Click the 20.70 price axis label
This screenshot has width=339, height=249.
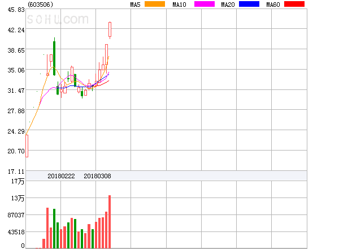pos(16,151)
